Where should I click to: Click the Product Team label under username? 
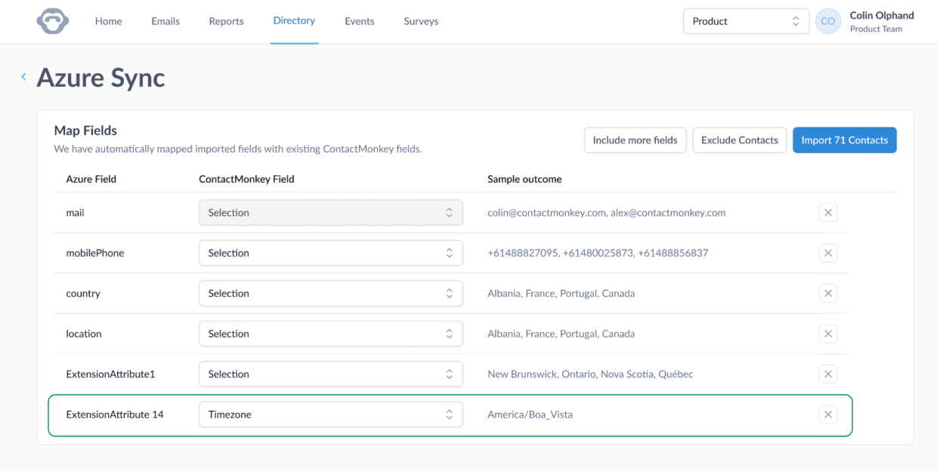(876, 29)
